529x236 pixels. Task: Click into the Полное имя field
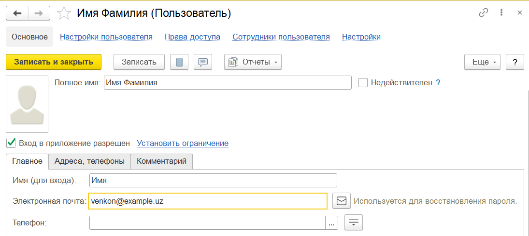(227, 83)
